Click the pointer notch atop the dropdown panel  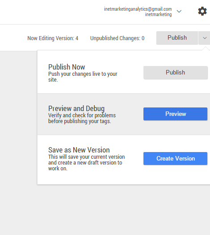coord(206,49)
